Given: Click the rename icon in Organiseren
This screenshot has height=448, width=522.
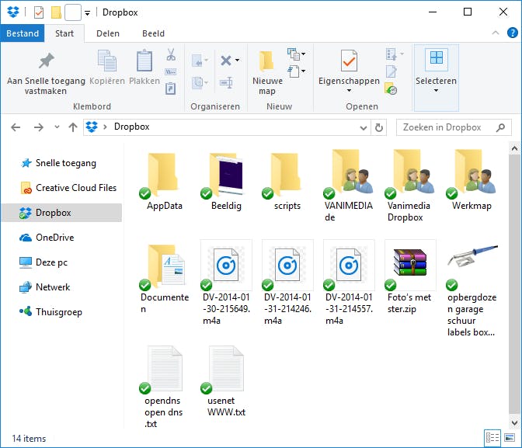Looking at the screenshot, I should [226, 82].
